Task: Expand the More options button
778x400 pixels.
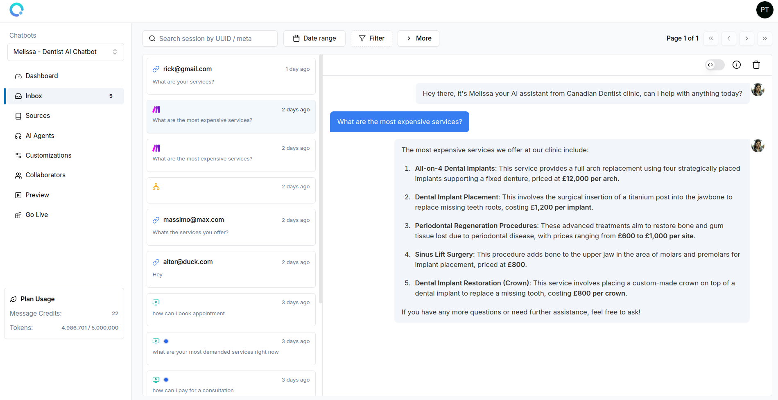Action: click(418, 38)
